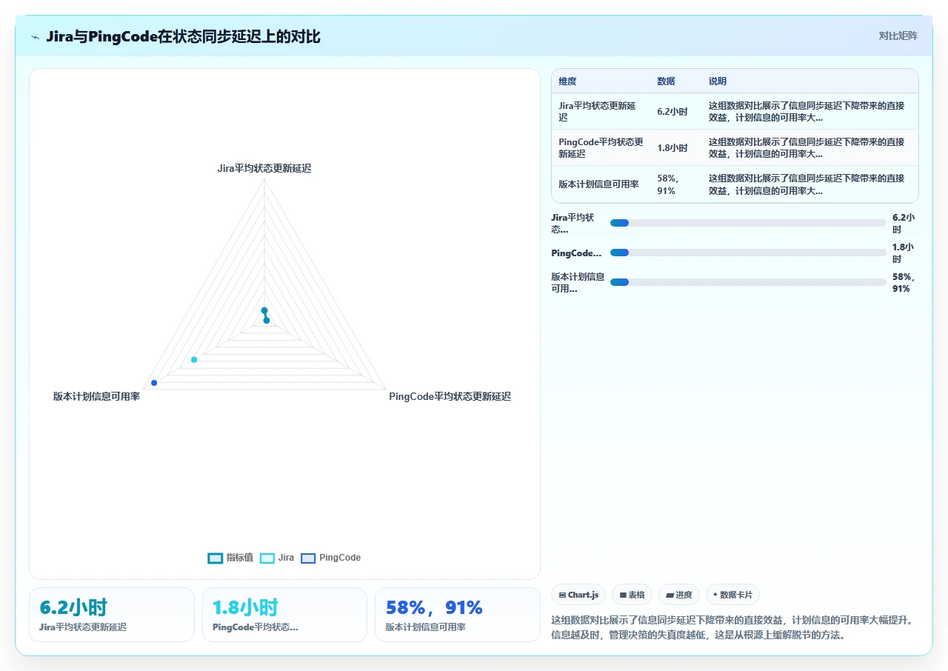Viewport: 948px width, 671px height.
Task: Click the title "Jira与PingCode在状态同步延迟上的对比"
Action: tap(183, 36)
